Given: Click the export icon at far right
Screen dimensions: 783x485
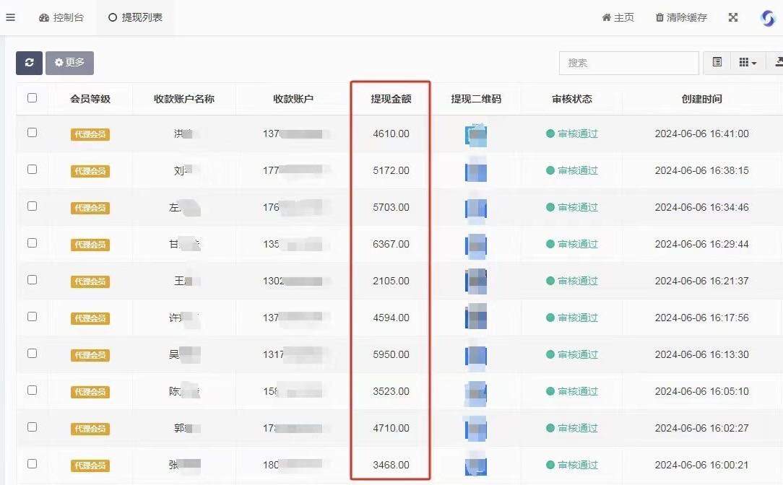Looking at the screenshot, I should coord(778,63).
